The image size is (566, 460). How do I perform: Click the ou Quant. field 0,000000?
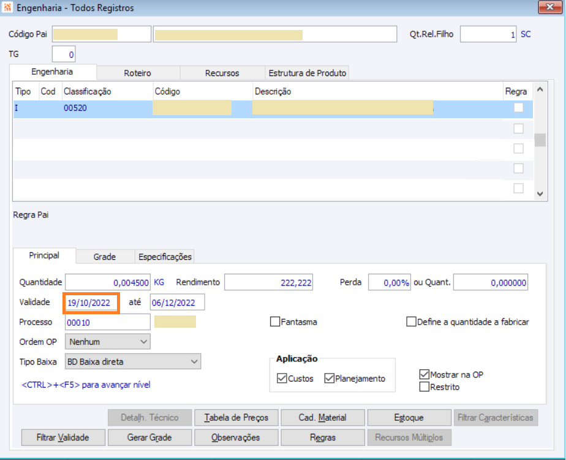(x=491, y=282)
